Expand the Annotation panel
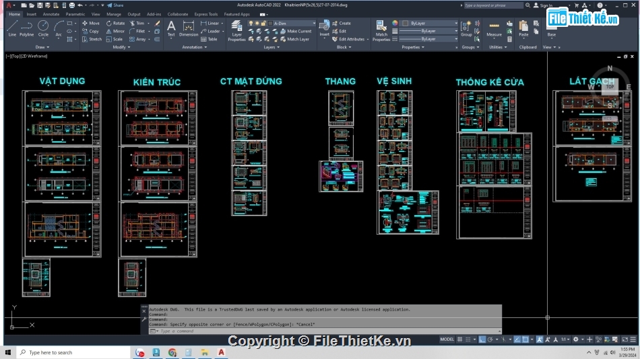Screen dimensions: 640x359 [x=194, y=47]
